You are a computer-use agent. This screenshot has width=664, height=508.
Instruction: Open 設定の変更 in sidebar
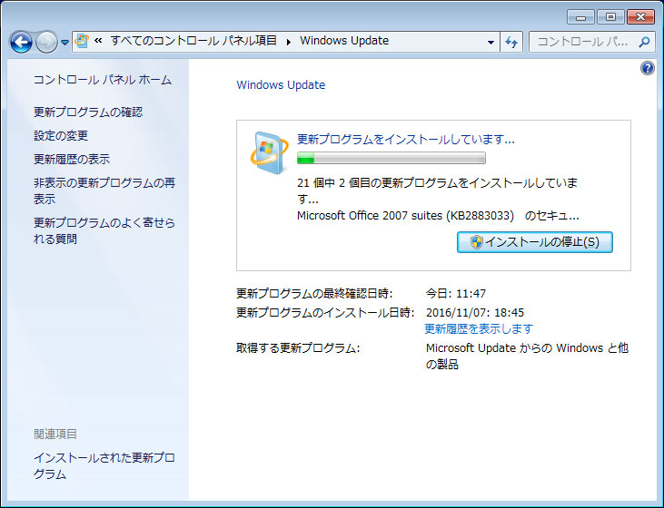pos(61,136)
